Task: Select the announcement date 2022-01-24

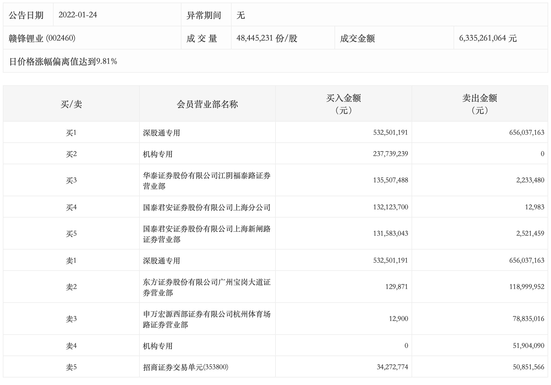Action: pos(78,15)
